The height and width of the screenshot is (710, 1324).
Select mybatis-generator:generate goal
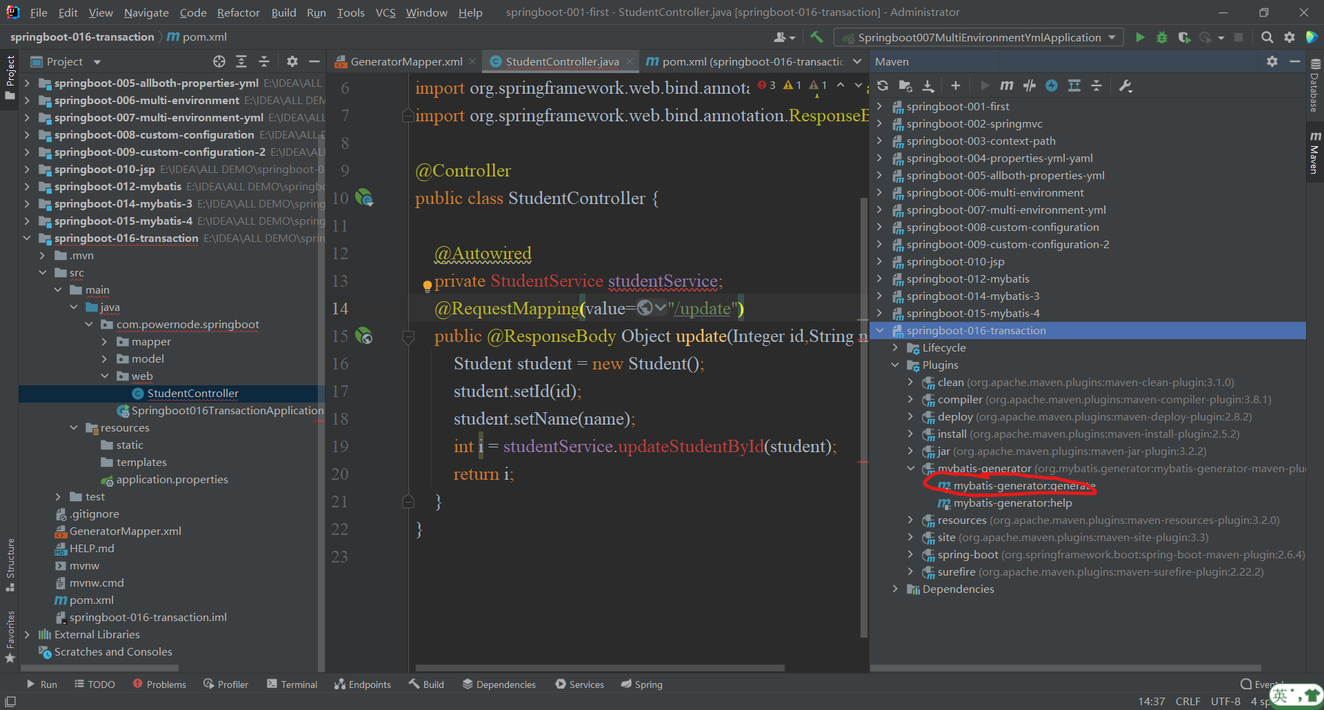(x=1024, y=485)
